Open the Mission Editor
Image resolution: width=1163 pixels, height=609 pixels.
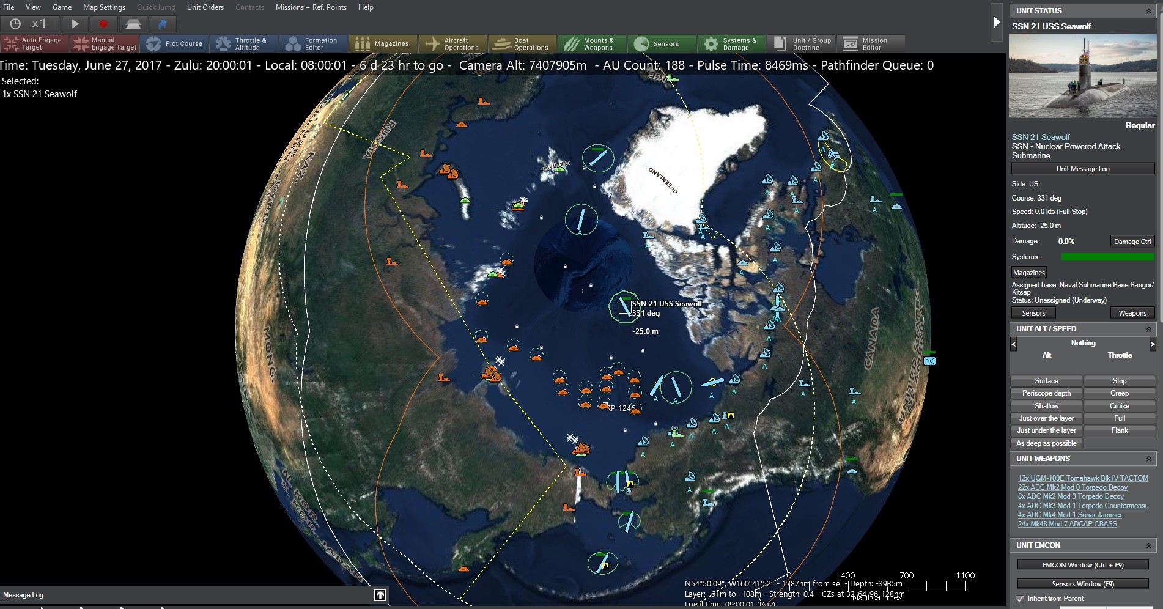click(871, 43)
